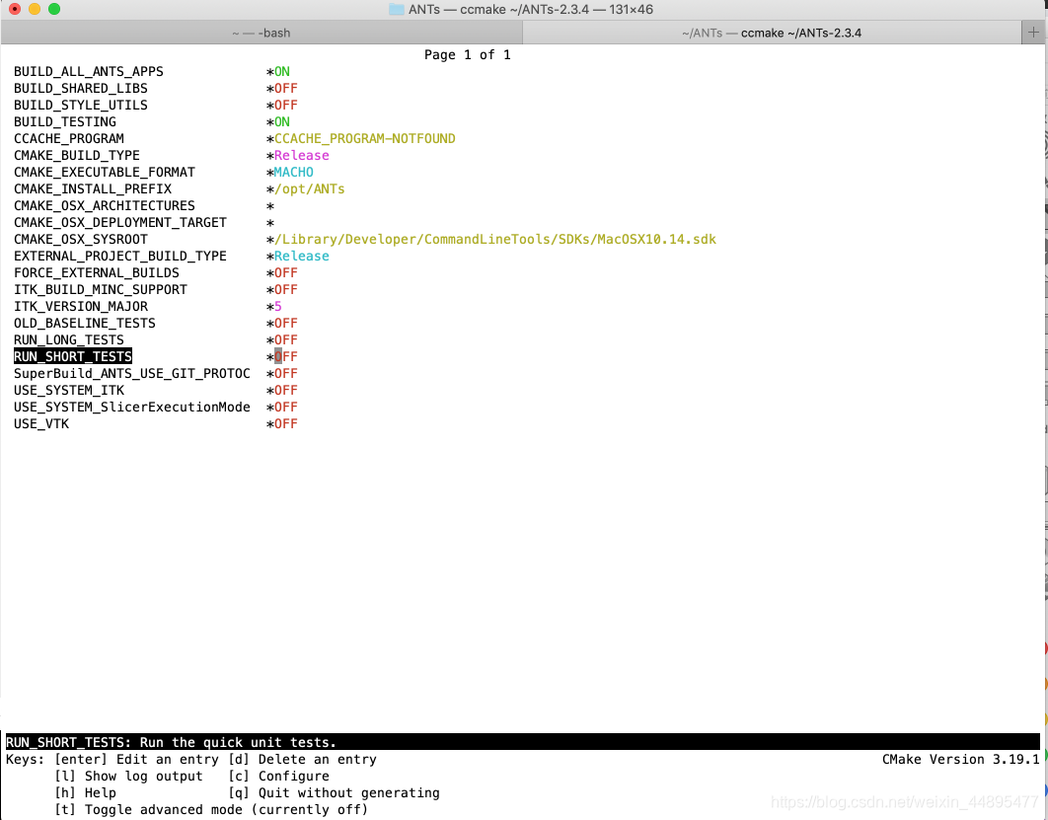
Task: Click the CCACHE_PROGRAM entry name
Action: [69, 138]
